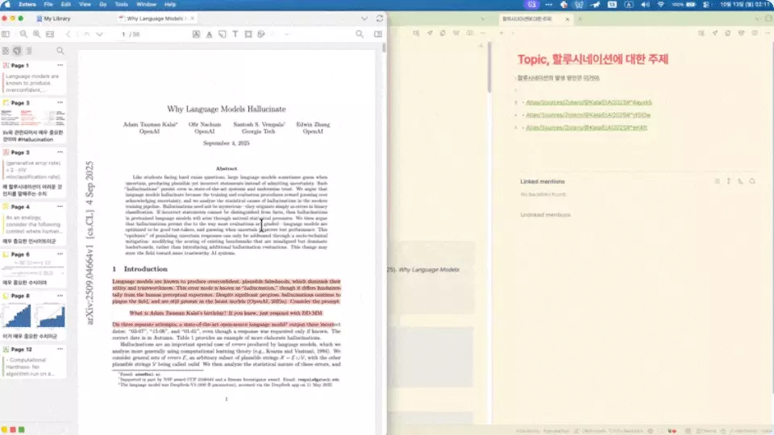The image size is (774, 435).
Task: Toggle the Zotero reader sidebar
Action: click(6, 34)
